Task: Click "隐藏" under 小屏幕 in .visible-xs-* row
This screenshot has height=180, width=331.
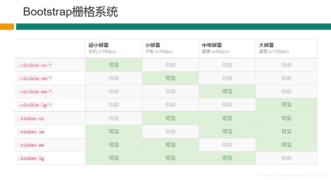Action: pos(170,65)
